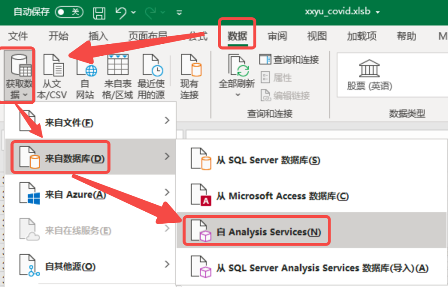Open the 来自 Azure(A) submenu

pos(90,193)
